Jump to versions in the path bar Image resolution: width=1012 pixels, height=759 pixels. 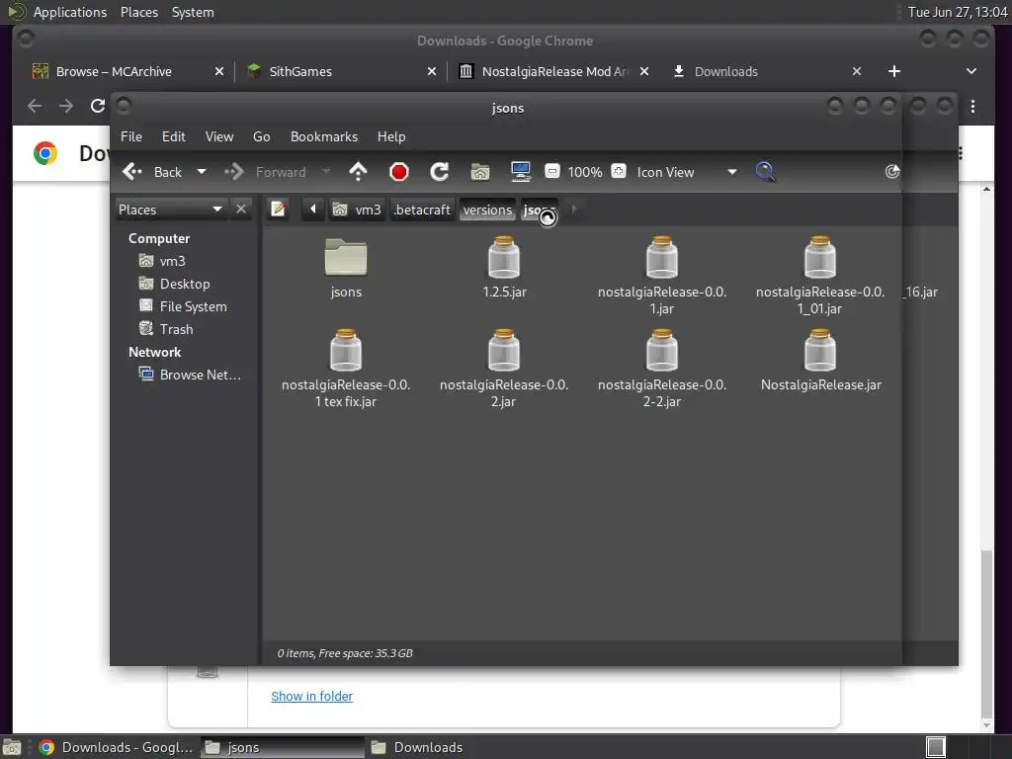coord(487,210)
